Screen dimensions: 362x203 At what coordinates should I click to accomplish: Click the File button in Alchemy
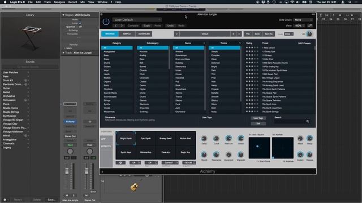[248, 34]
